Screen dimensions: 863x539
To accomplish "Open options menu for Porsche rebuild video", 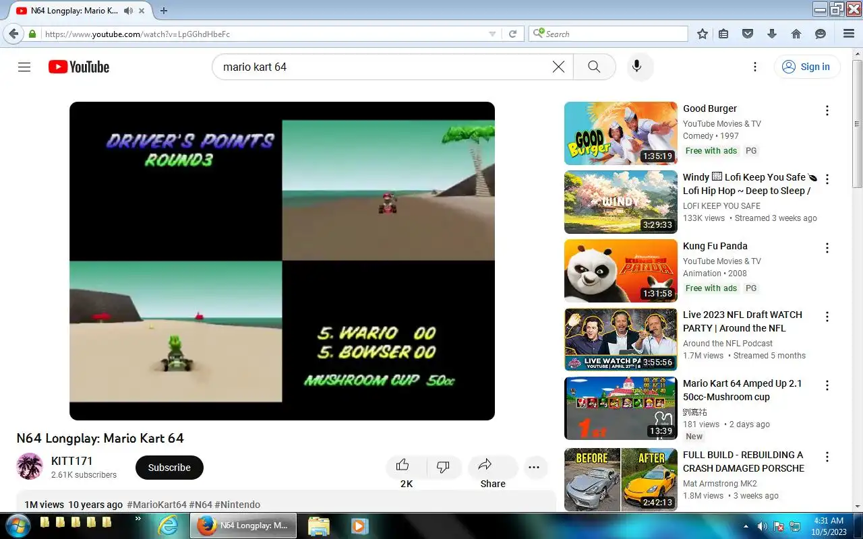I will pos(827,457).
